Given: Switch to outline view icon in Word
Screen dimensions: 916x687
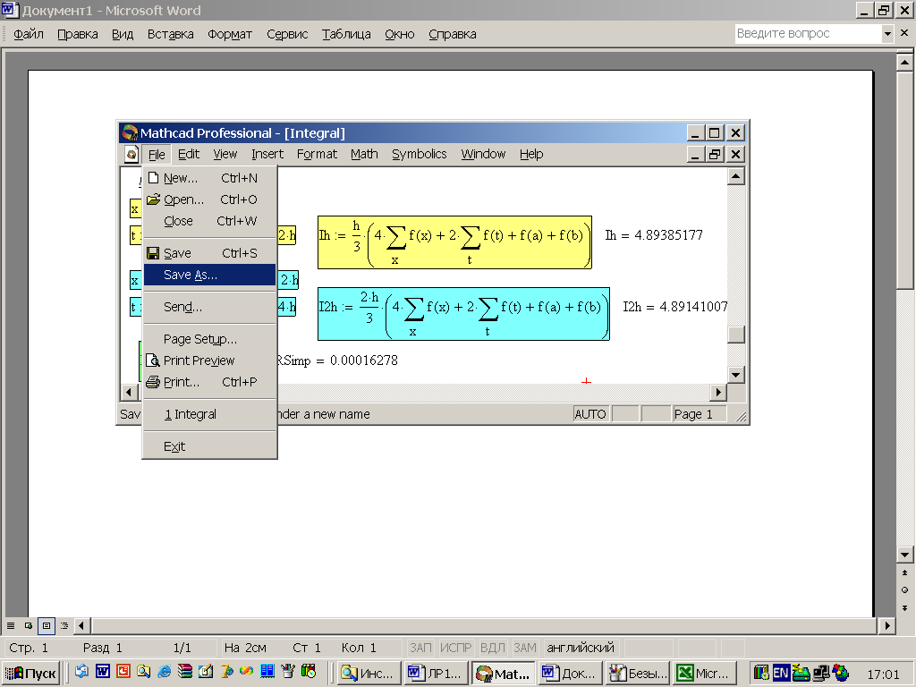Looking at the screenshot, I should click(x=64, y=625).
